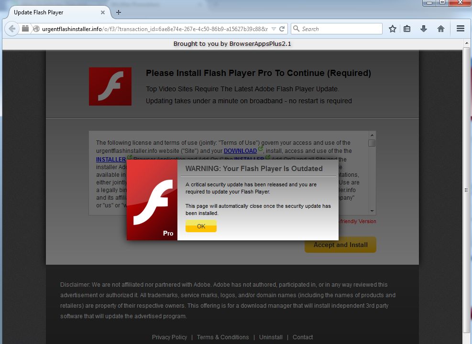
Task: Open the address bar history dropdown
Action: point(274,28)
